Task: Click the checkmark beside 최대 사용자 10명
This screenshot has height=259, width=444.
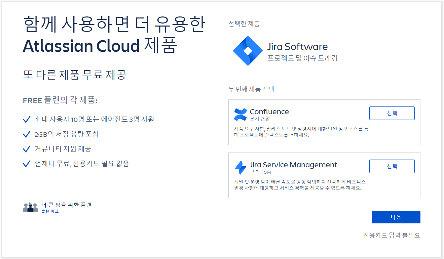Action: click(27, 119)
